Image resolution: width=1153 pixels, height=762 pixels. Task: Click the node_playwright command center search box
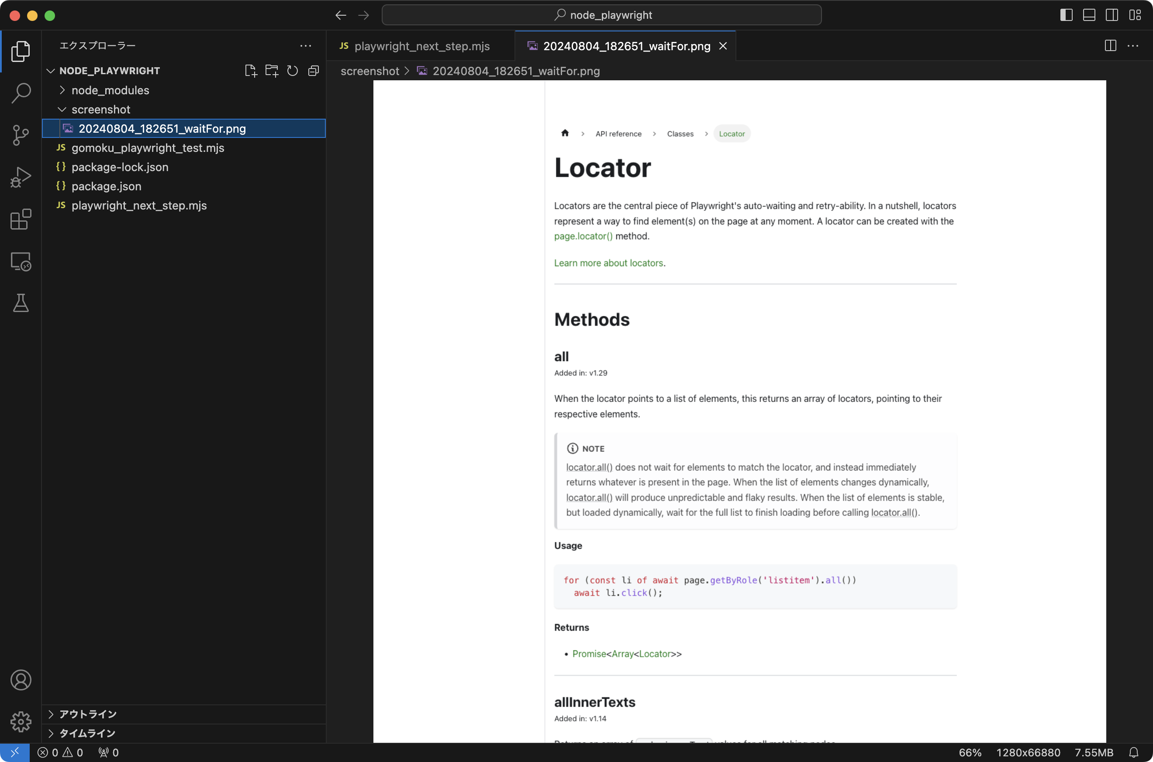coord(601,15)
